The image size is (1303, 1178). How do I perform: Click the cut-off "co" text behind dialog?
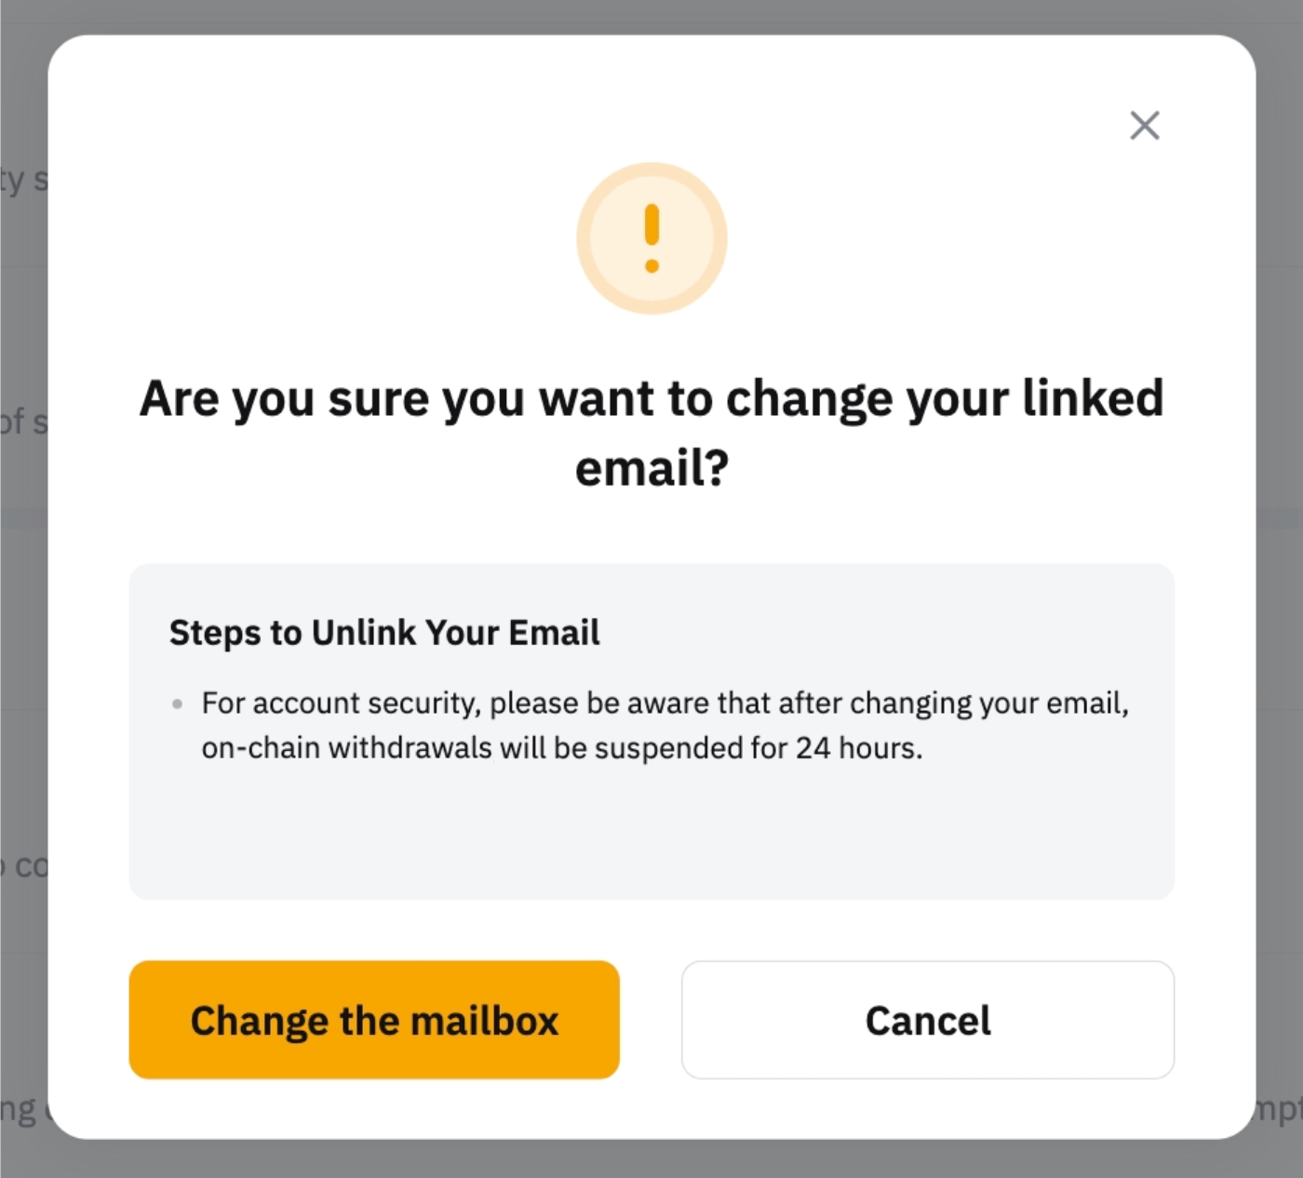point(28,867)
